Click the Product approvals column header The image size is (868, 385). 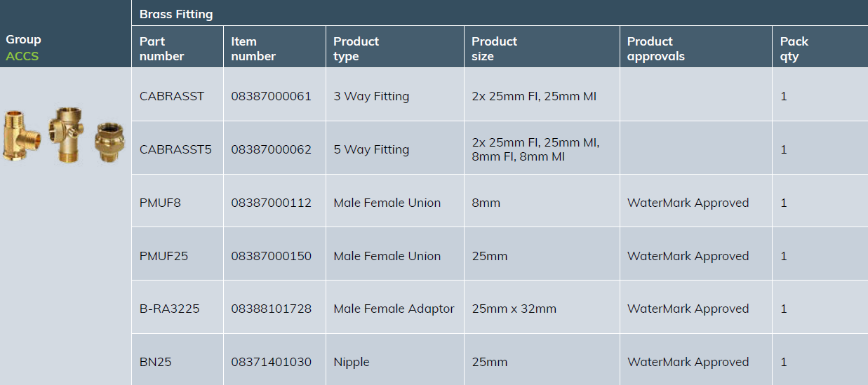[655, 48]
